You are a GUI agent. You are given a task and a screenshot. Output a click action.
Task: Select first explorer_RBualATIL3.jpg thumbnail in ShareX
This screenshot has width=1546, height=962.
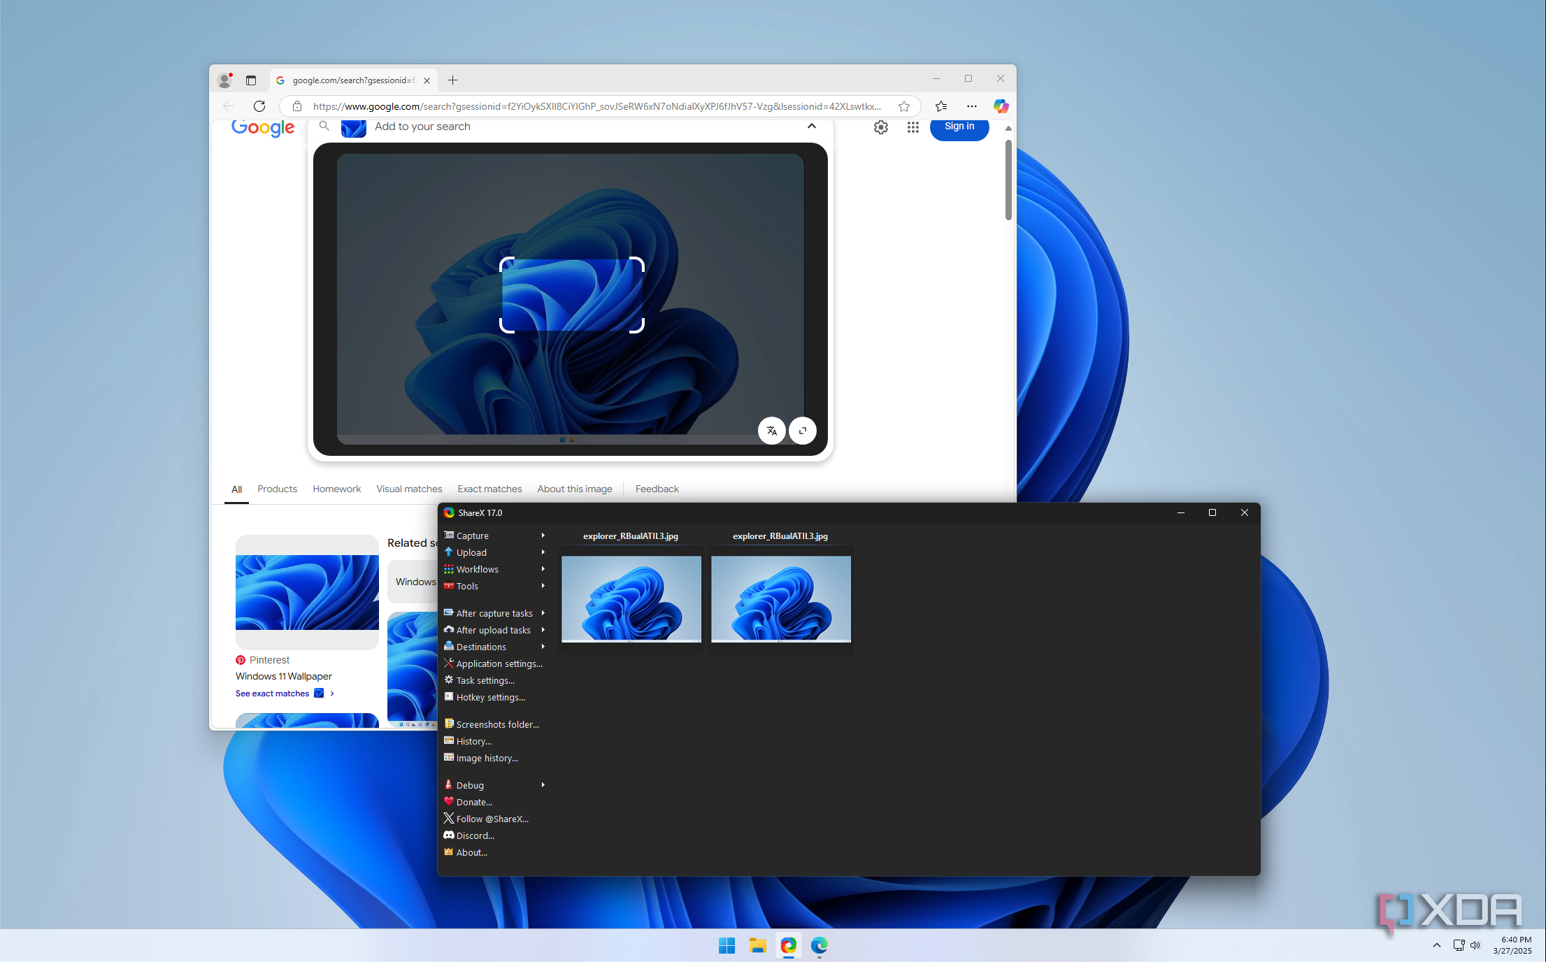click(x=631, y=598)
